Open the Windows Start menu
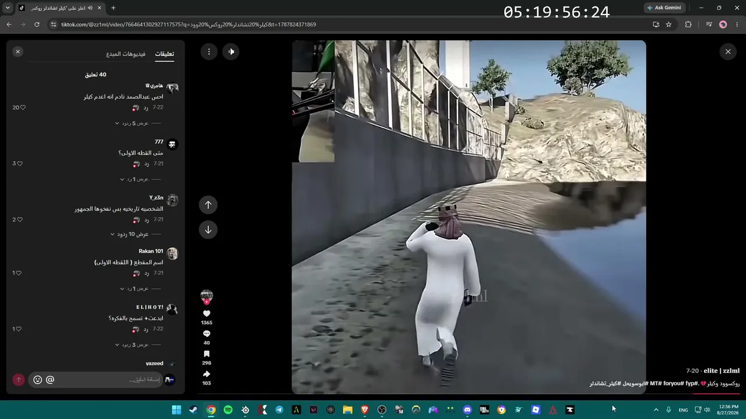The width and height of the screenshot is (746, 419). coord(176,410)
